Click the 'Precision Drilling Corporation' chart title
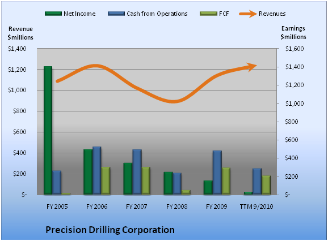The height and width of the screenshot is (241, 328). (110, 230)
